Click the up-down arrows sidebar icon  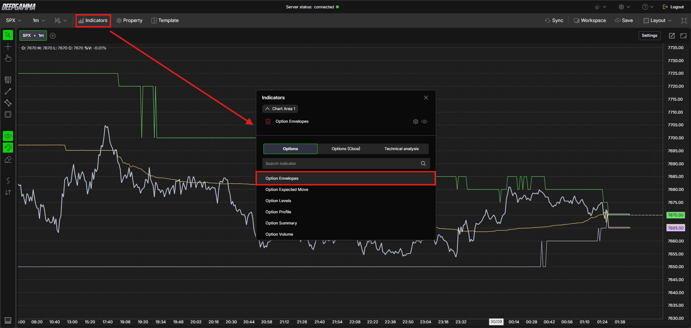(8, 192)
